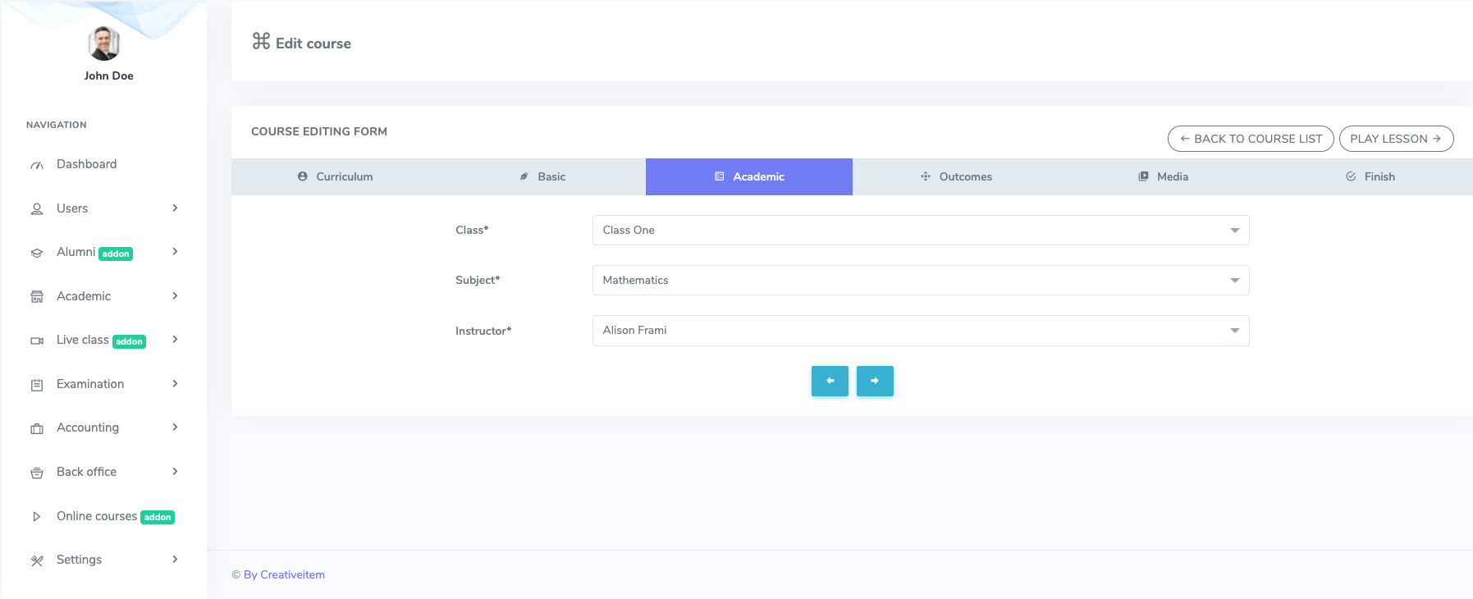The image size is (1473, 599).
Task: Click the Online courses play icon
Action: click(x=37, y=517)
